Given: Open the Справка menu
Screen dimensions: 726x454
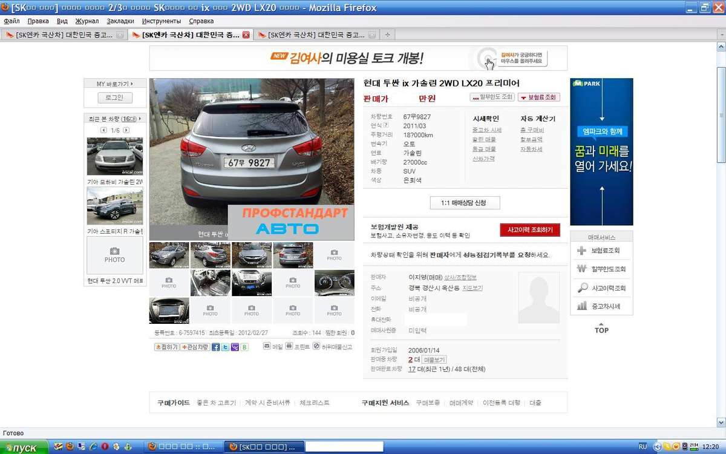Looking at the screenshot, I should click(x=201, y=21).
